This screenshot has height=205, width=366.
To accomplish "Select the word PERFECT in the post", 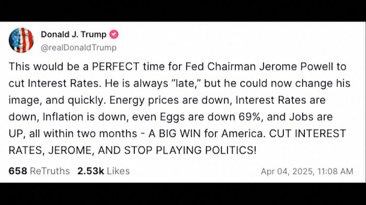I will pos(116,67).
